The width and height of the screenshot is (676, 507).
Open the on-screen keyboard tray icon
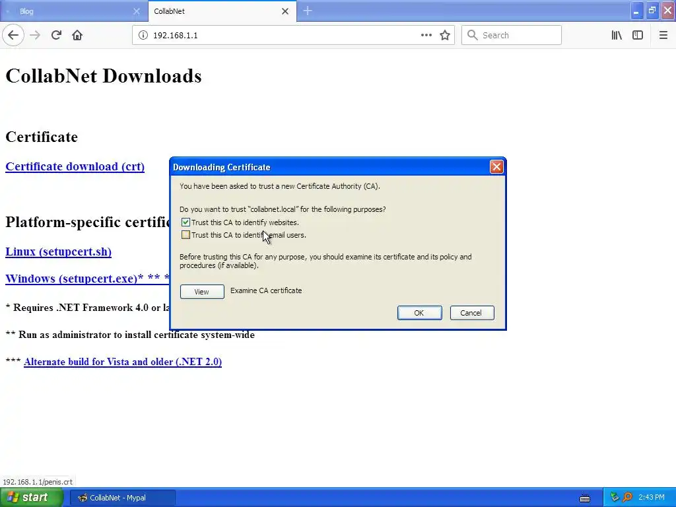pos(585,498)
